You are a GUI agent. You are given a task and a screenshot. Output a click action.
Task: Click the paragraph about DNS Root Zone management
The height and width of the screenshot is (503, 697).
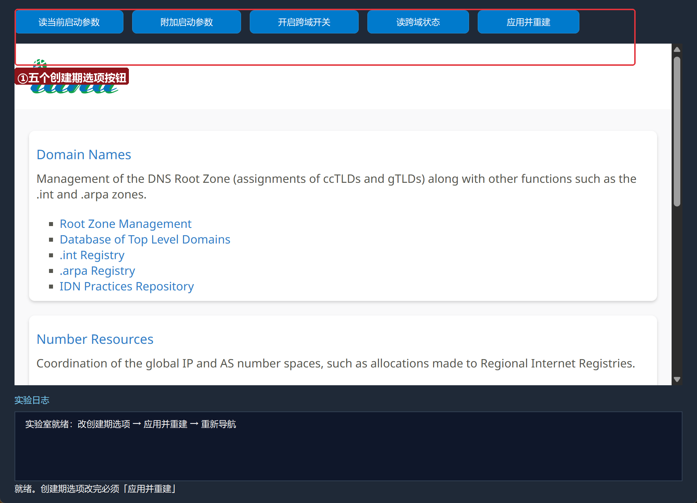click(x=337, y=186)
